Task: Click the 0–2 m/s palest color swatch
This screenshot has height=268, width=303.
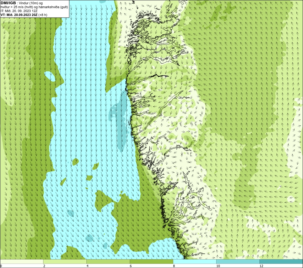Action: (22, 261)
